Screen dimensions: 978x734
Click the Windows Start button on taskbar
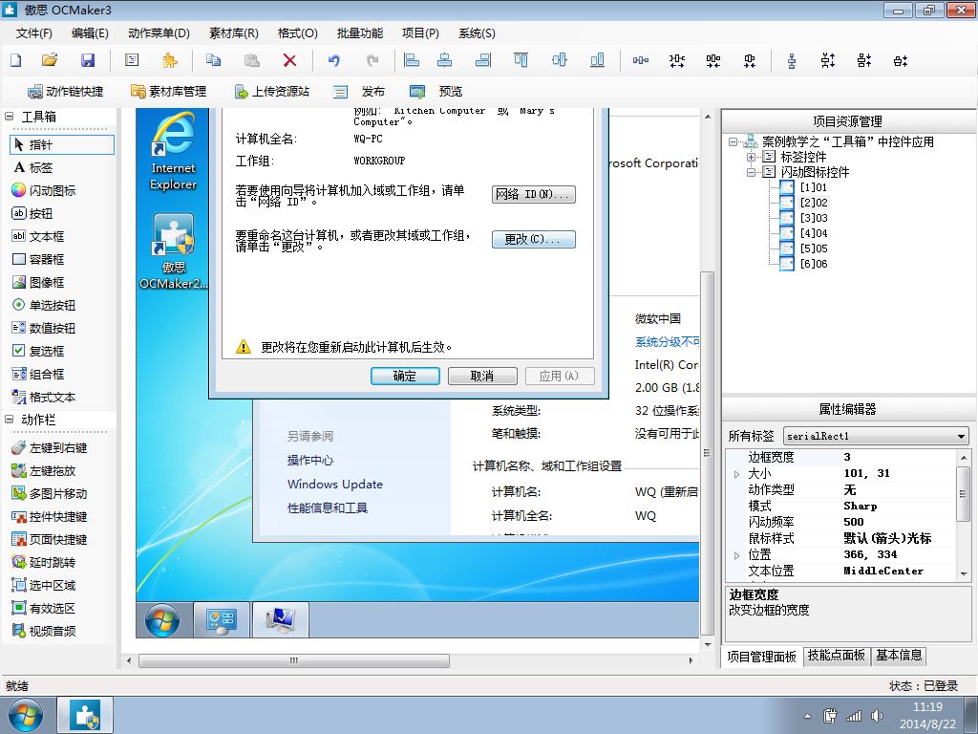26,715
